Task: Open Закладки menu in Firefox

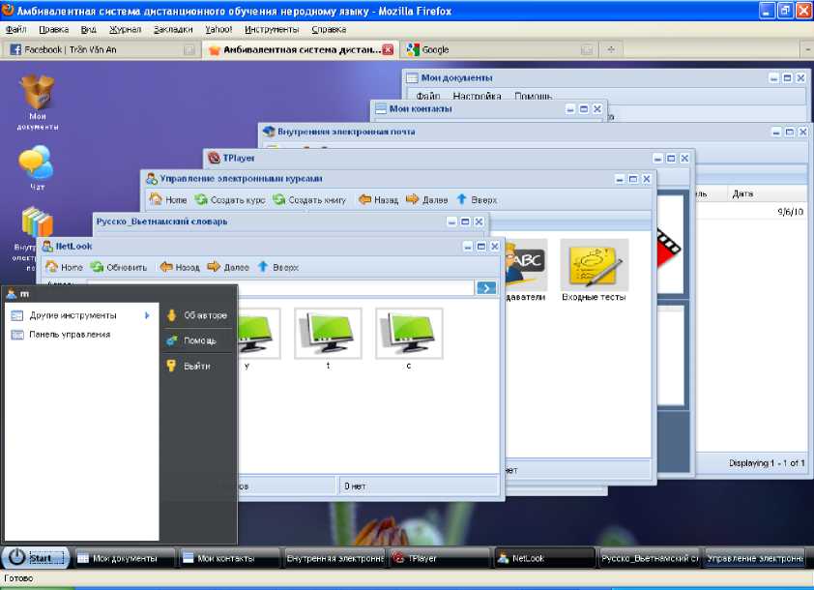Action: [172, 29]
